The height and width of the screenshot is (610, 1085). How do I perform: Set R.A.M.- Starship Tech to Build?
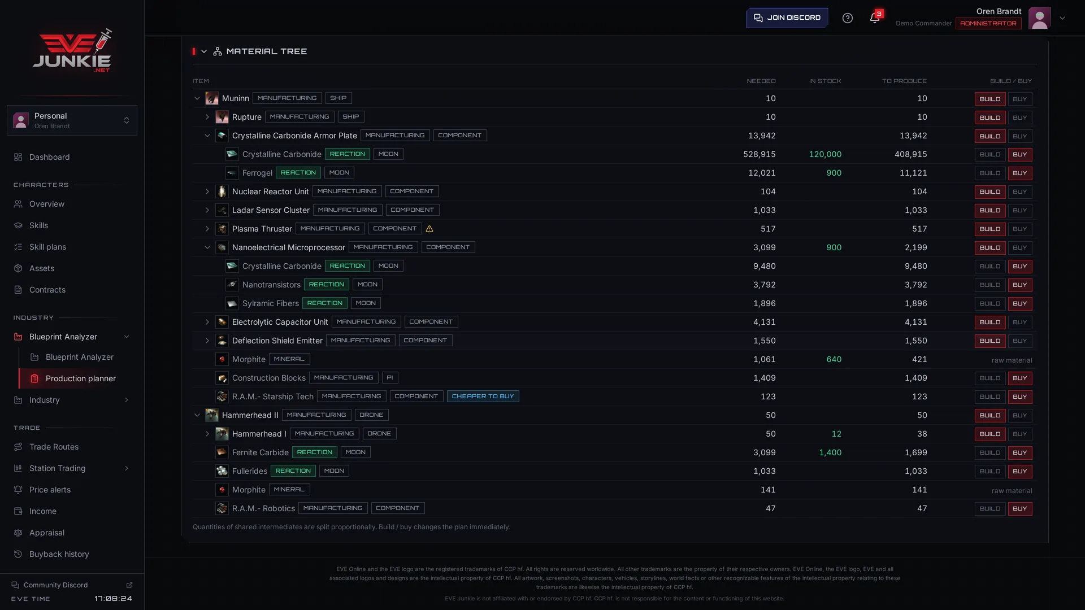coord(990,397)
